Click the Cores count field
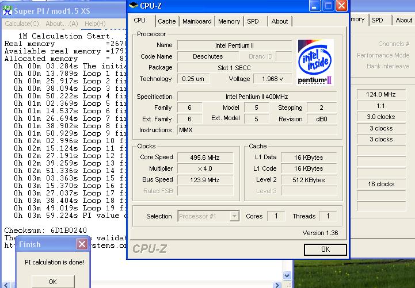The image size is (415, 288). coord(276,216)
